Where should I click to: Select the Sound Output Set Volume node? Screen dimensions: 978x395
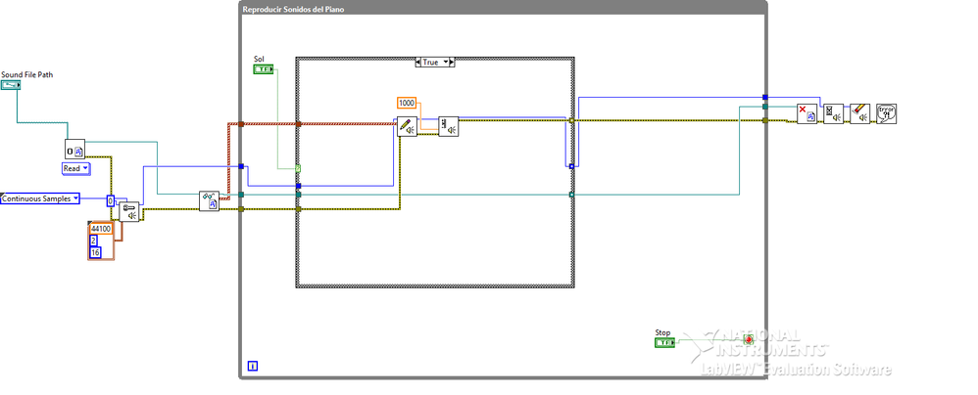pyautogui.click(x=449, y=127)
